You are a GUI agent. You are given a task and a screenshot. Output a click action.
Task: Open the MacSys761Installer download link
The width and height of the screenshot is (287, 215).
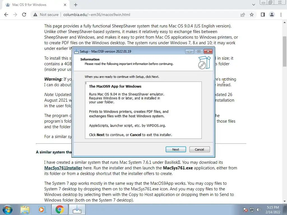click(x=63, y=168)
